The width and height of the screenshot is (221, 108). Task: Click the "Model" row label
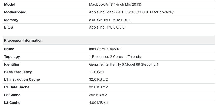point(9,4)
